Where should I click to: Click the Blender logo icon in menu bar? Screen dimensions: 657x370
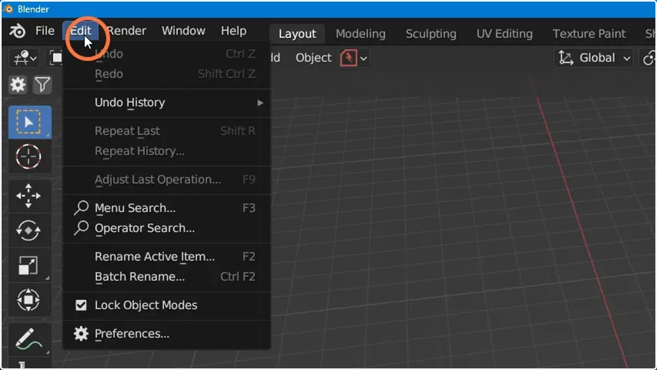point(18,31)
